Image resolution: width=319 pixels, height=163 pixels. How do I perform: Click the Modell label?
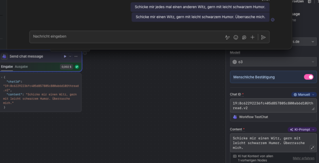click(x=235, y=53)
